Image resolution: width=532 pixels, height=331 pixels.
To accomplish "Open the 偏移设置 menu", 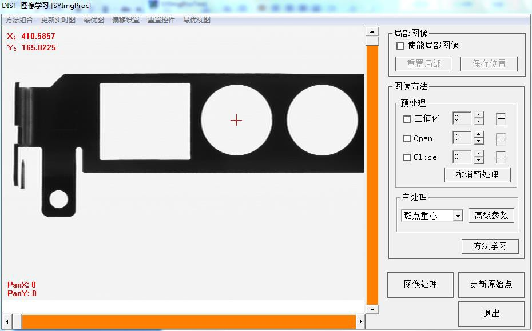I will coord(126,19).
